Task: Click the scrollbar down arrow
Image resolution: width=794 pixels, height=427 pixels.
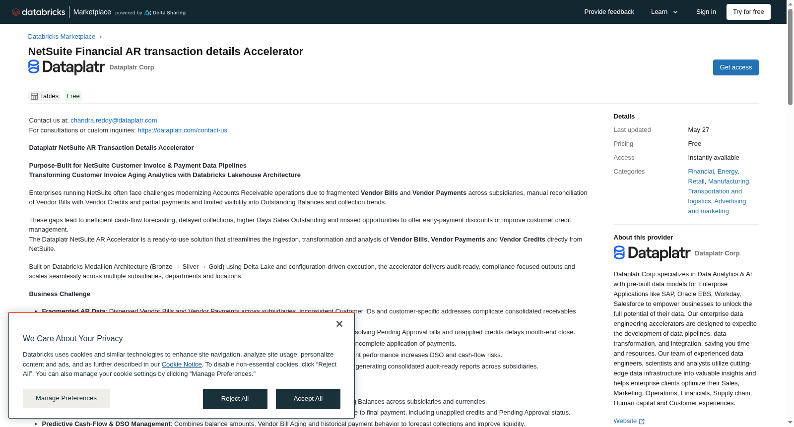Action: pos(790,423)
